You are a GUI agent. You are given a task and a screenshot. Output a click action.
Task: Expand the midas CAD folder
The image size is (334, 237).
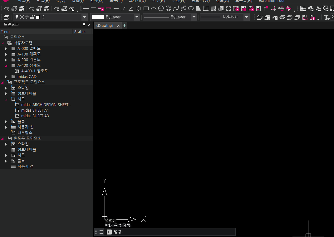click(x=6, y=77)
